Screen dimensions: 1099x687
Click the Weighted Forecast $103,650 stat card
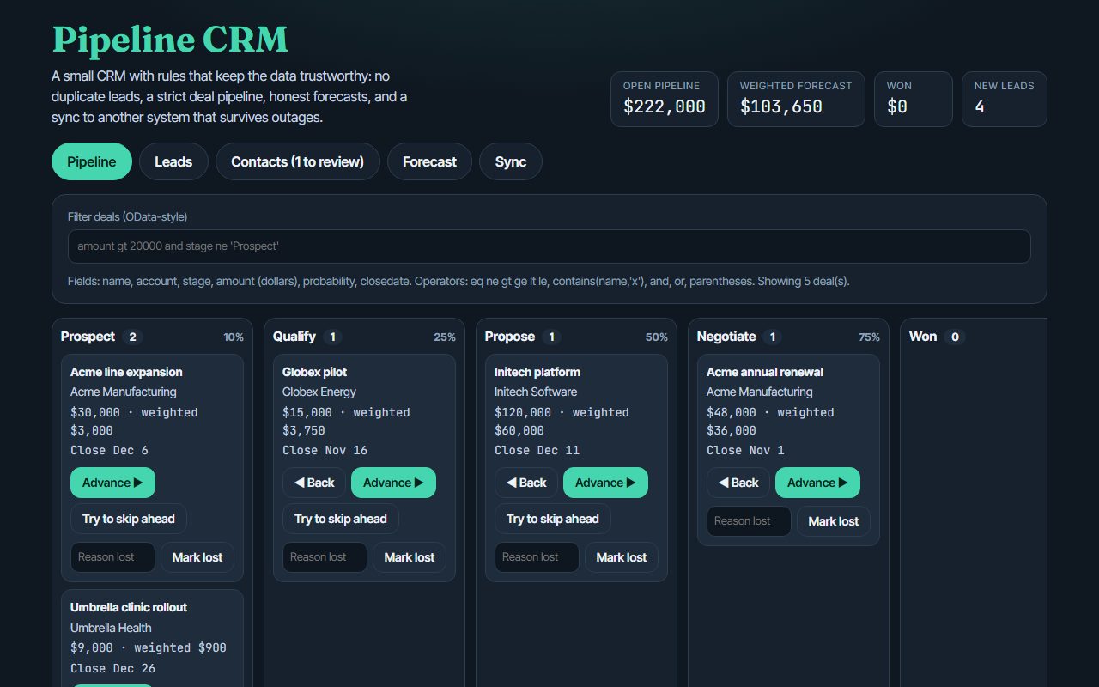coord(796,99)
